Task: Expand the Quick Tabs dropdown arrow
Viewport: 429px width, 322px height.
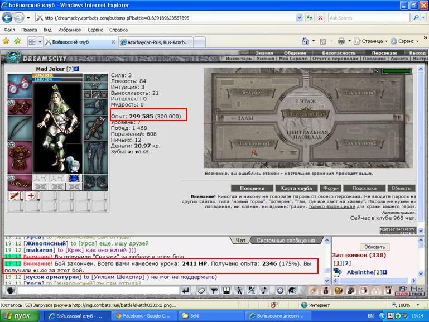Action: point(40,42)
